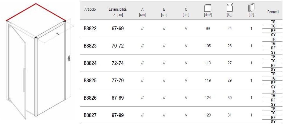Click the 24 kg weight value
The height and width of the screenshot is (125, 283).
coord(230,28)
